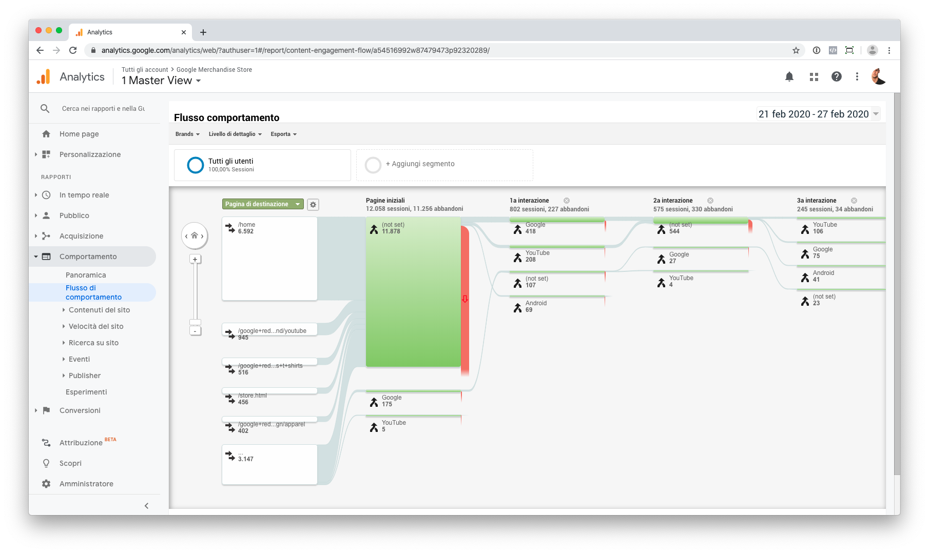
Task: Open the Analytics more options menu
Action: tap(857, 76)
